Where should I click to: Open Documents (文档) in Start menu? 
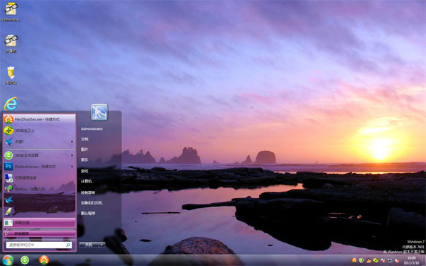point(84,139)
